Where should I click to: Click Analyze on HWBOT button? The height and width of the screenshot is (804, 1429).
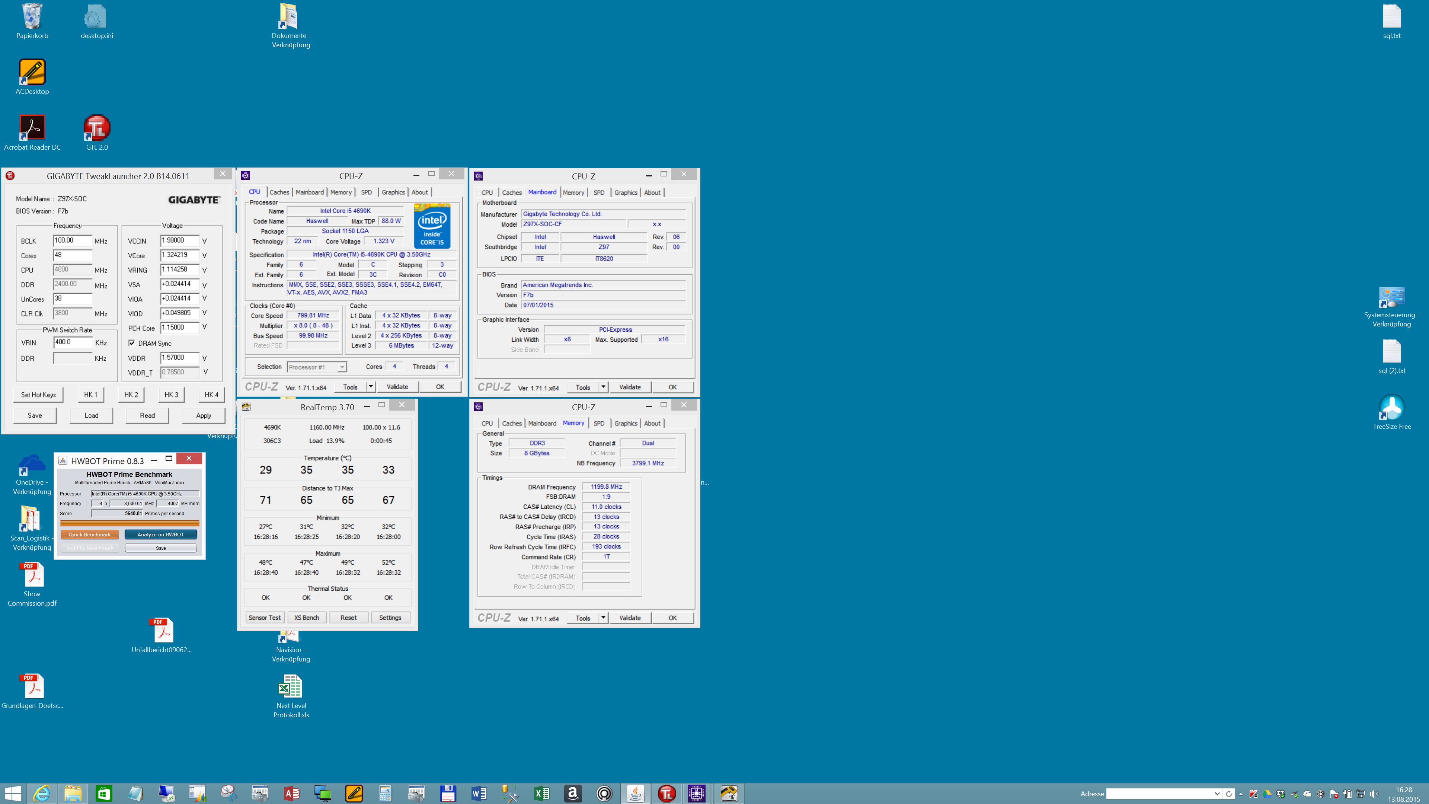[160, 535]
